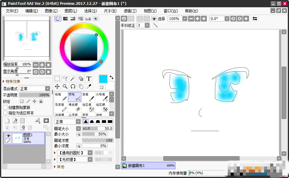The width and height of the screenshot is (289, 178).
Task: Select the Eyedropper tool
Action: coord(89,86)
